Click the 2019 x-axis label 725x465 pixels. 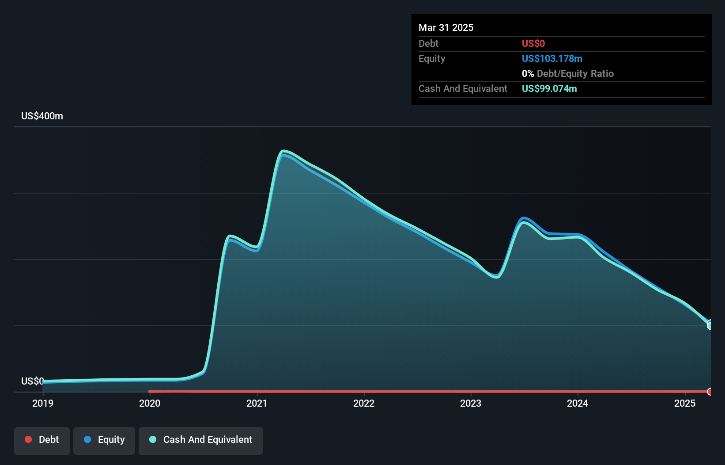tap(43, 403)
